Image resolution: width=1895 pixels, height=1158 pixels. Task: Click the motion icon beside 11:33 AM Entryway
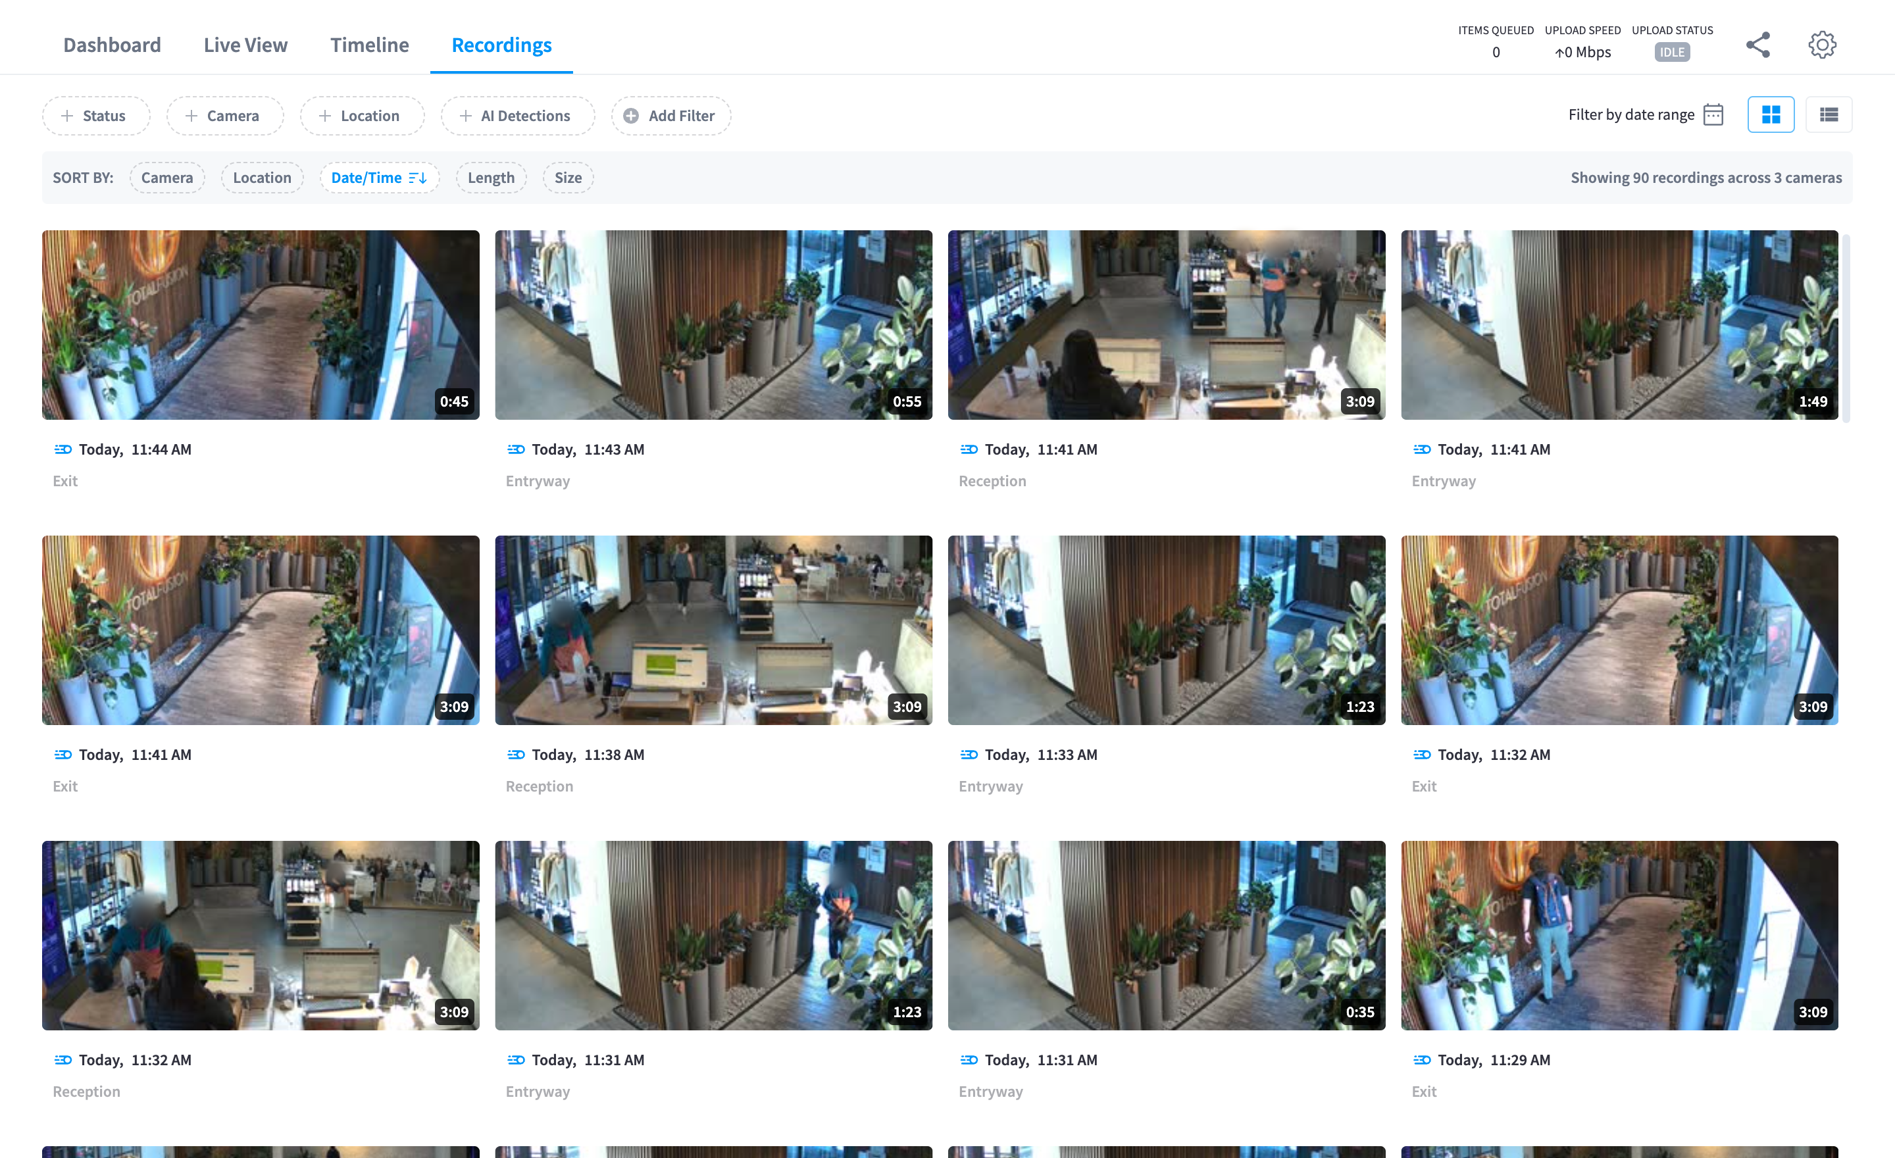tap(969, 754)
